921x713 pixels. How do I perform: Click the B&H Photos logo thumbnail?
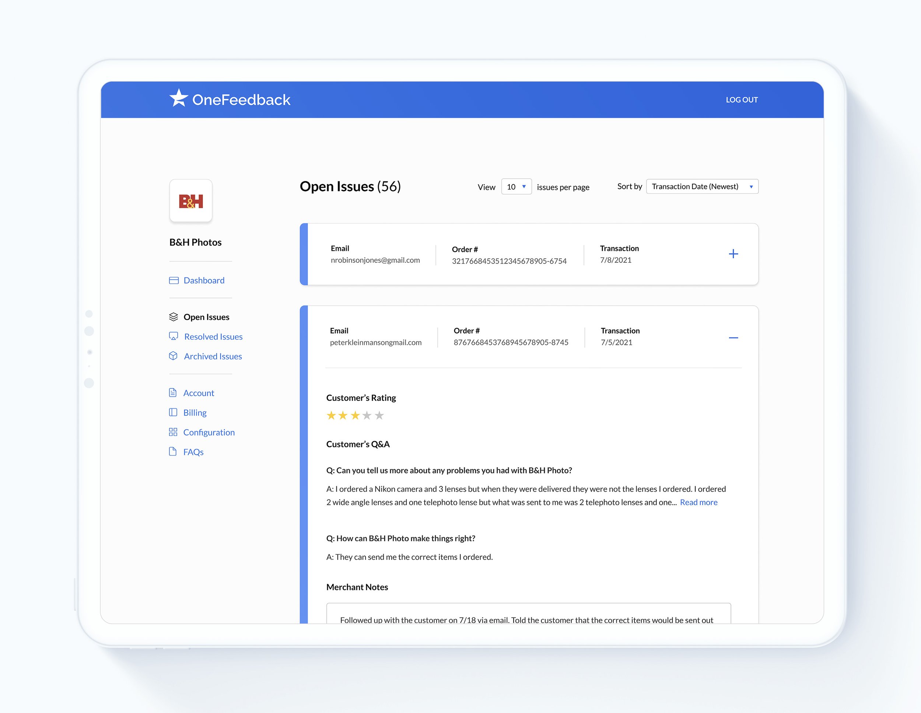pyautogui.click(x=190, y=201)
